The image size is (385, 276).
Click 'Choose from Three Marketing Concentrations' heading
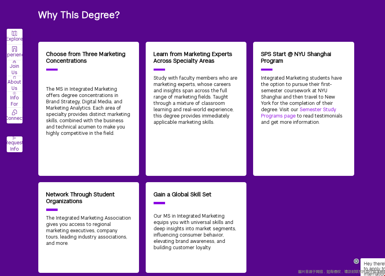[86, 57]
